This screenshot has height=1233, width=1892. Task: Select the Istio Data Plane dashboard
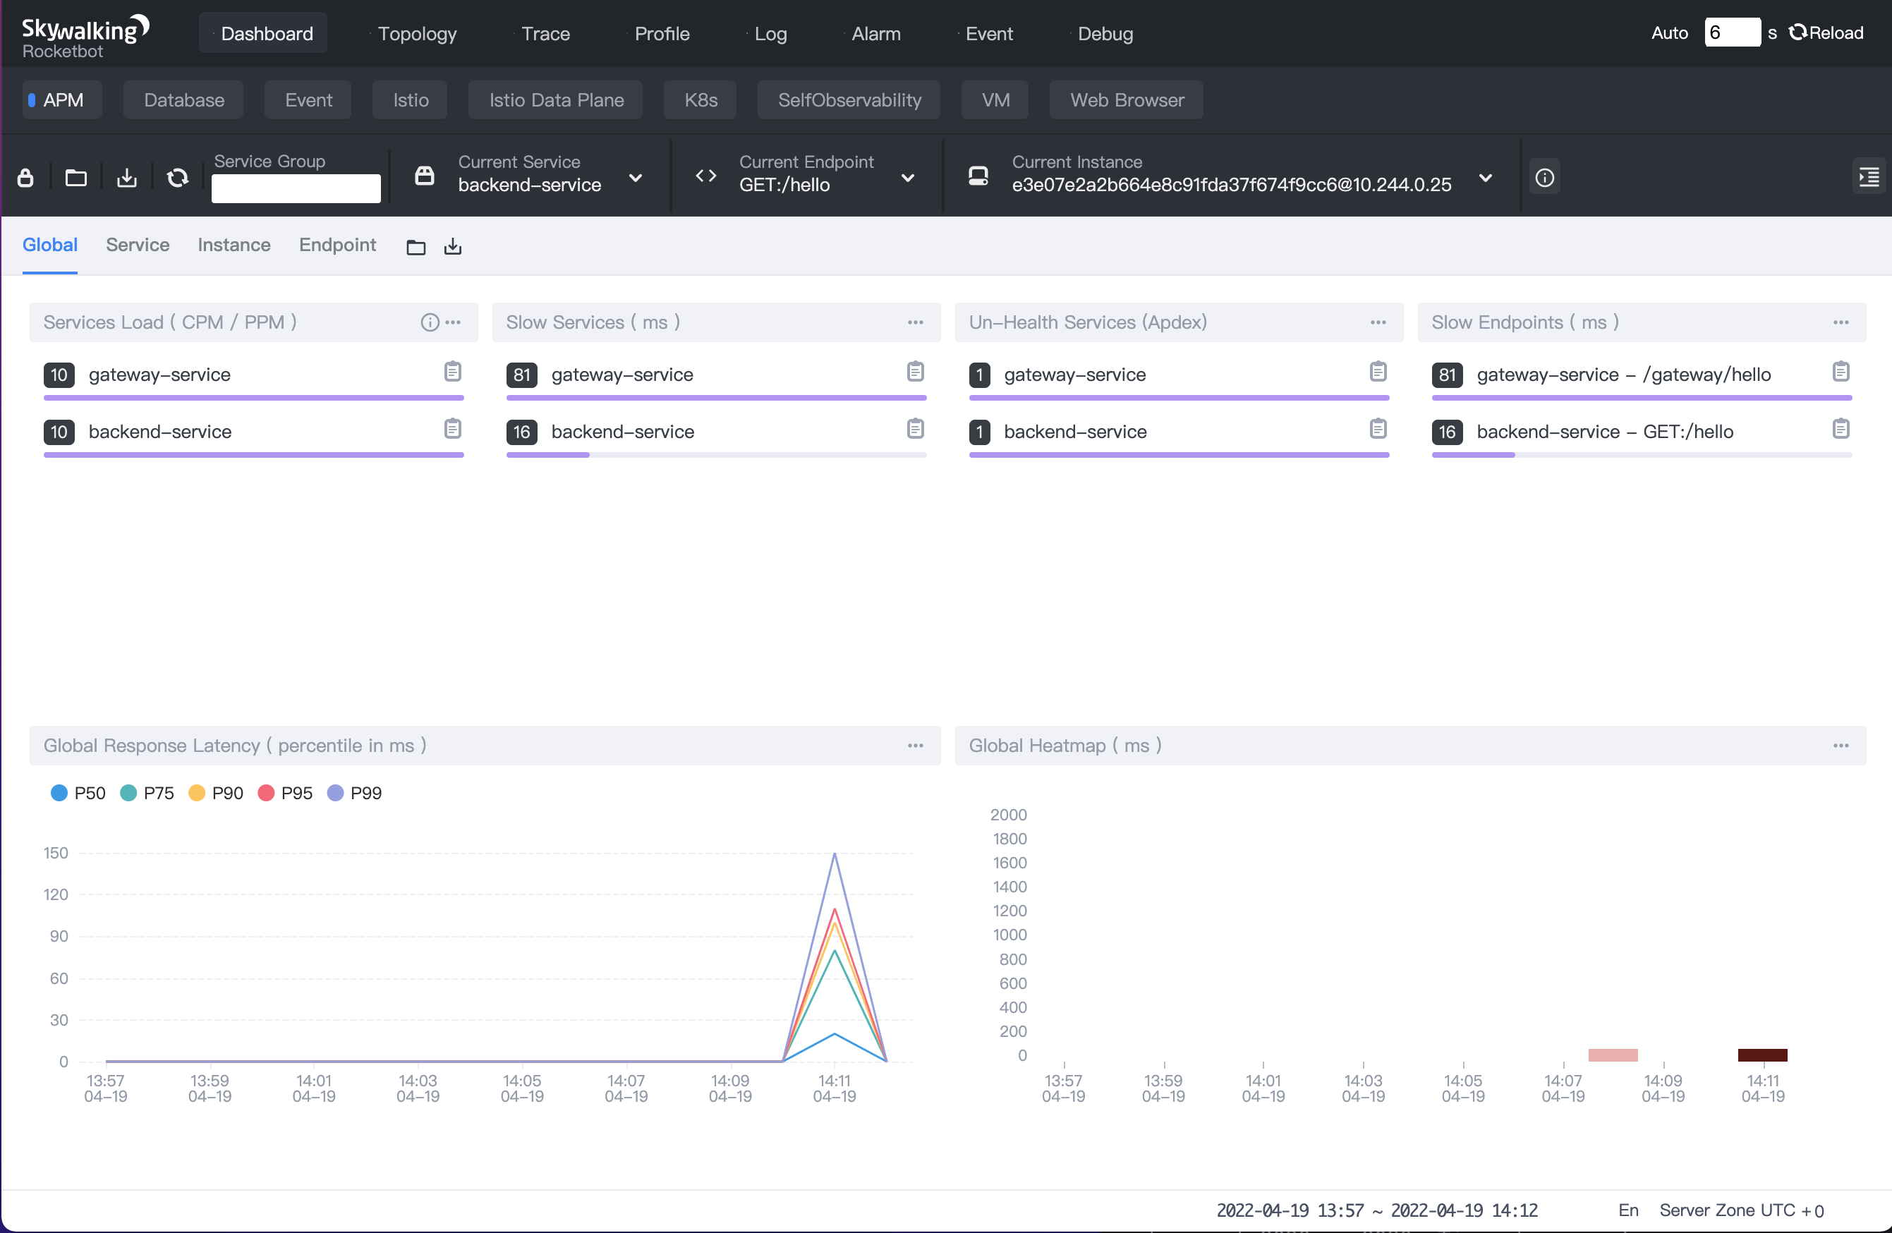point(556,100)
